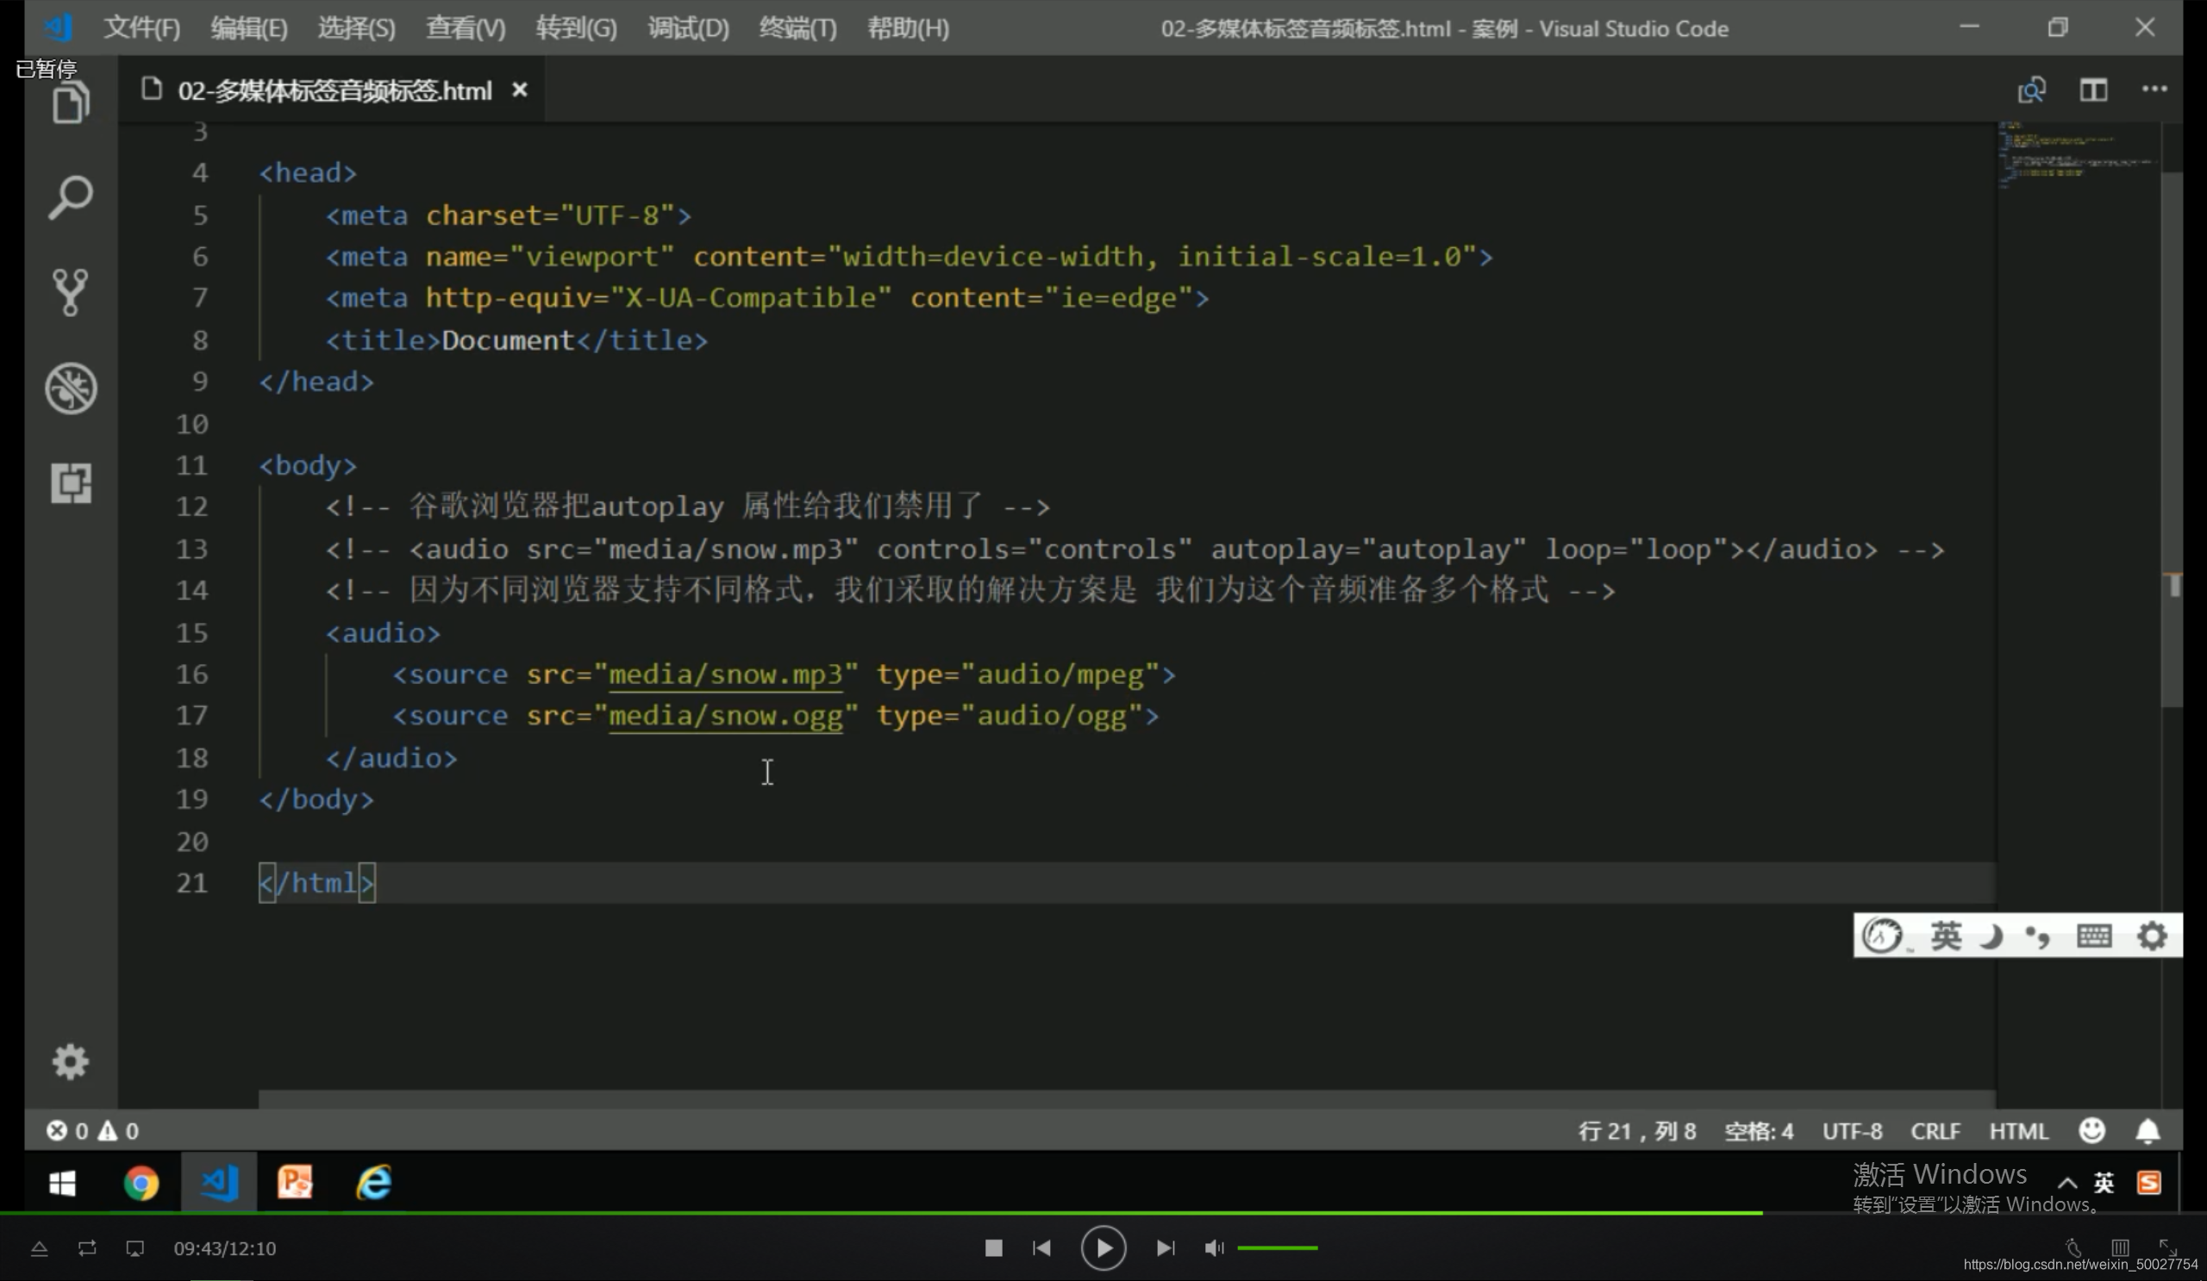Click the Document title text on line 8
The width and height of the screenshot is (2207, 1281).
(x=507, y=339)
